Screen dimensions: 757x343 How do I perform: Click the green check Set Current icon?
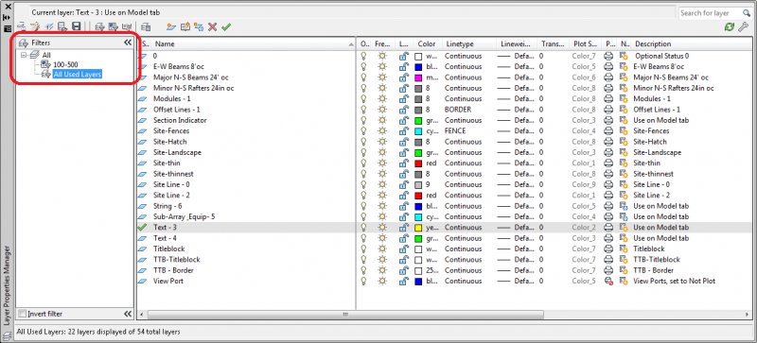click(226, 26)
